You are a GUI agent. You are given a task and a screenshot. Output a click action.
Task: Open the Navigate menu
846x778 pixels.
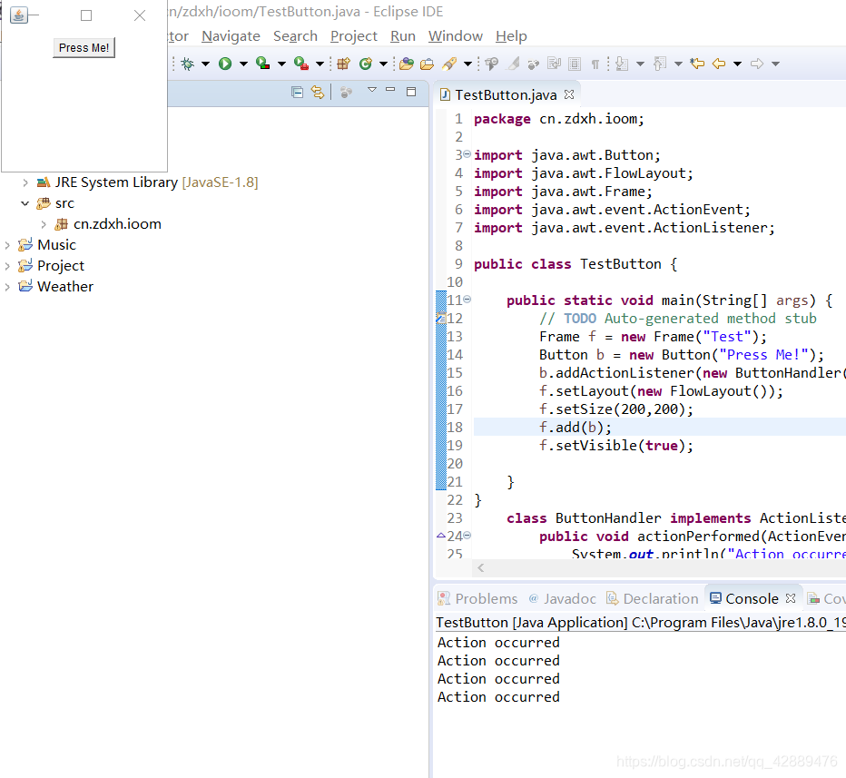pyautogui.click(x=231, y=36)
